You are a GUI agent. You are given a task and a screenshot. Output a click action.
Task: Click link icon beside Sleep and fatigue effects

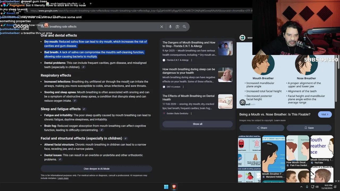(84, 109)
